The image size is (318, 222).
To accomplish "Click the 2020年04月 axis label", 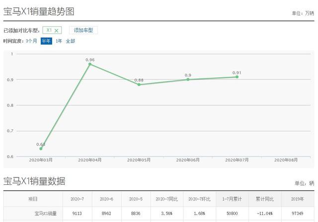I will (x=90, y=160).
